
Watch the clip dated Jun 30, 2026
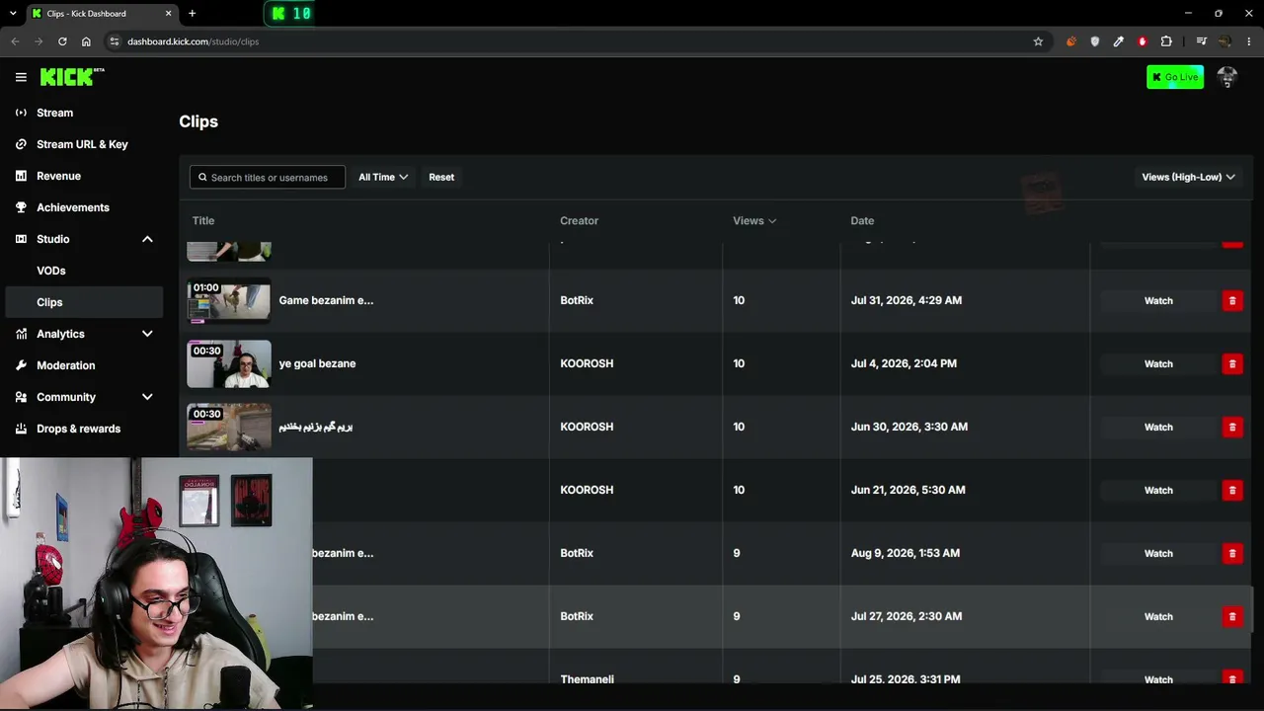(1158, 427)
